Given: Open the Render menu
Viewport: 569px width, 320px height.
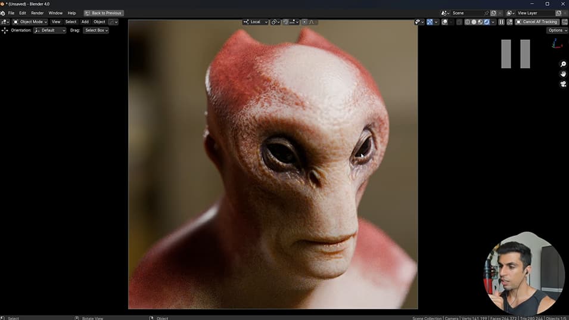Looking at the screenshot, I should pyautogui.click(x=37, y=13).
